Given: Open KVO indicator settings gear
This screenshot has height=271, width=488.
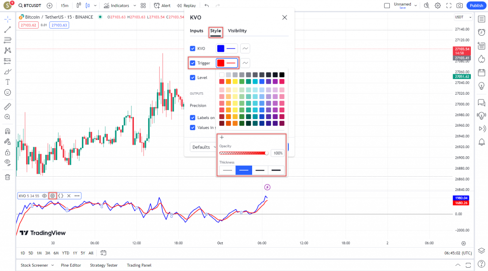Looking at the screenshot, I should point(52,196).
